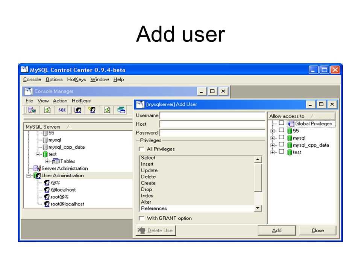
Task: Check the mysql_cpp_data access checkbox
Action: click(x=281, y=145)
